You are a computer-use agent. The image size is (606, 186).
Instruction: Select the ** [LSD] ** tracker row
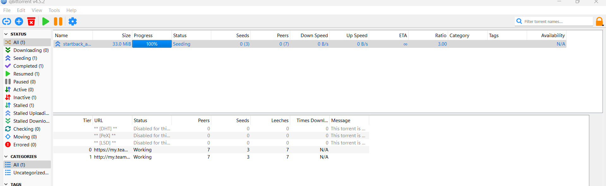pyautogui.click(x=211, y=143)
